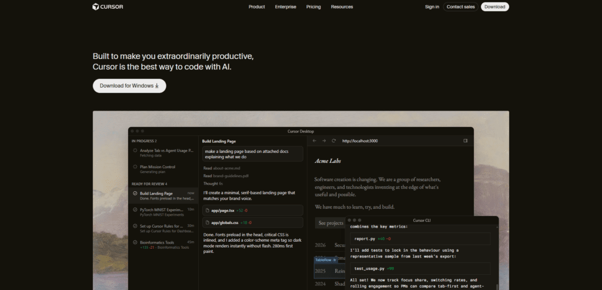Screen dimensions: 602x290
Task: Open the Enterprise nav item
Action: tap(285, 6)
